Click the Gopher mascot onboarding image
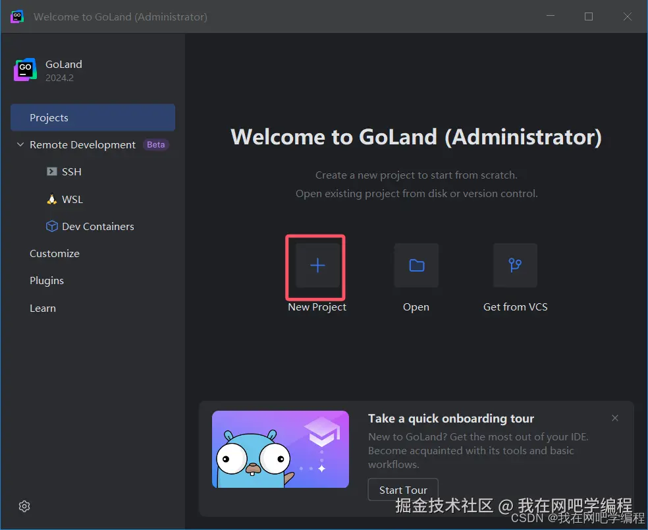 (x=280, y=449)
